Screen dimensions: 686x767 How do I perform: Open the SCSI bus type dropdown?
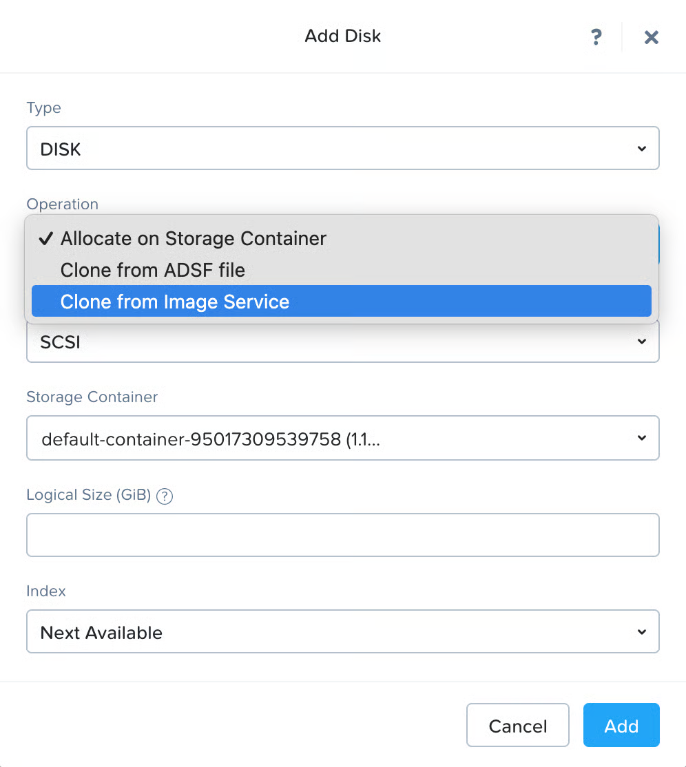(x=342, y=342)
